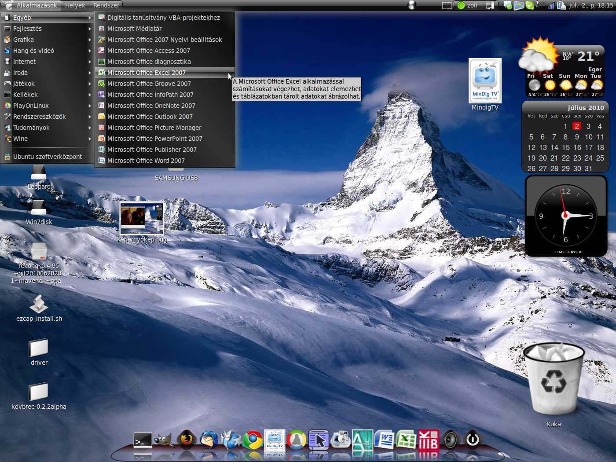Select the Képernyőkép.png thumbnail
This screenshot has width=616, height=462.
[x=142, y=218]
